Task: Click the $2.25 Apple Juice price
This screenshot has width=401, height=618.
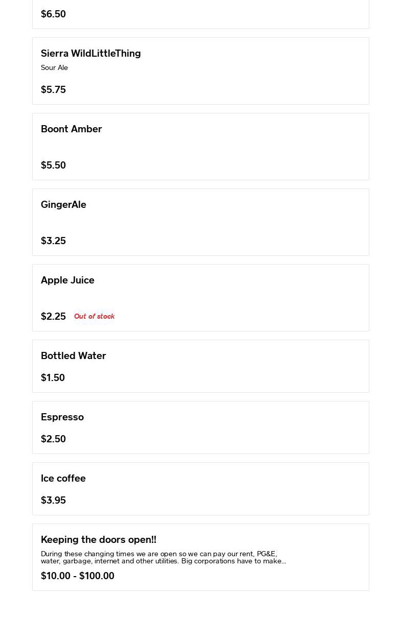Action: click(x=53, y=316)
